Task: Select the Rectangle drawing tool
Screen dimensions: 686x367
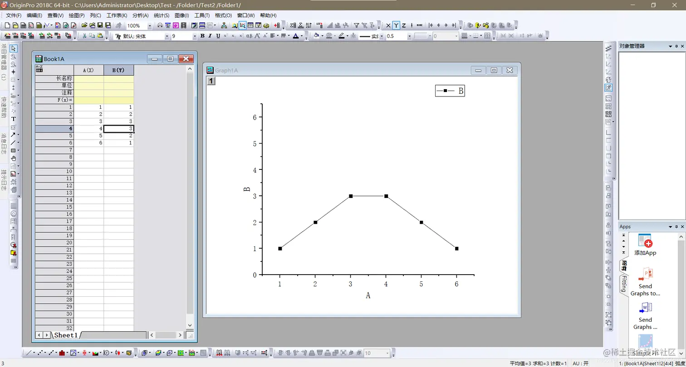Action: point(13,150)
